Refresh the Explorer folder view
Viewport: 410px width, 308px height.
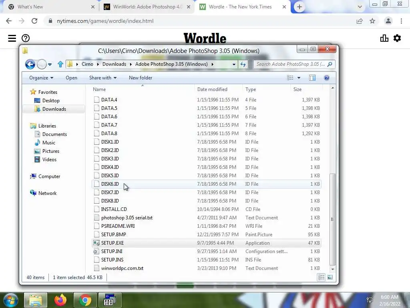click(x=243, y=64)
